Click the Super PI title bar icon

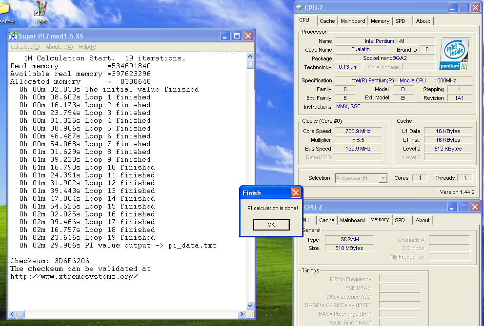tap(13, 36)
